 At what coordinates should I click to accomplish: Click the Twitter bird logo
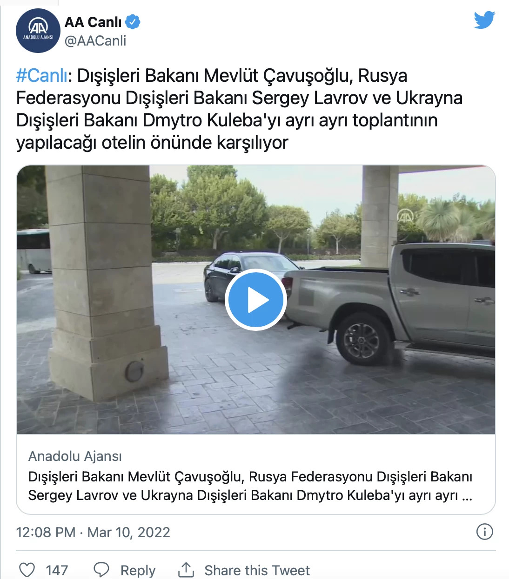tap(484, 20)
